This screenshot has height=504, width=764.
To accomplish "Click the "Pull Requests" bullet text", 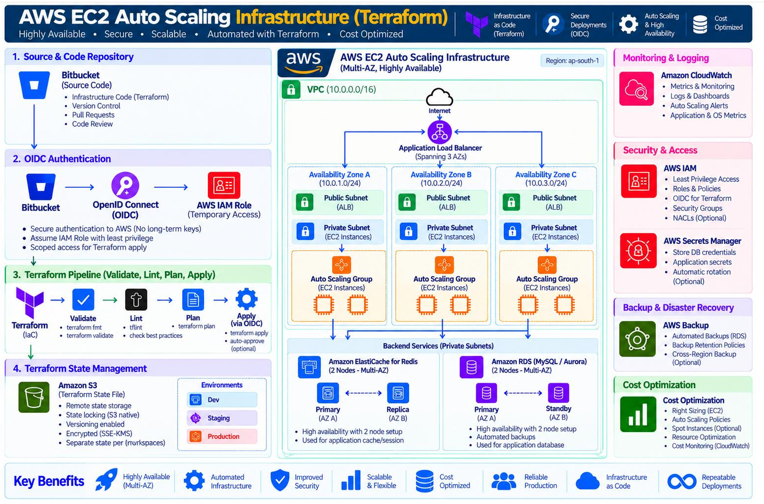I will (92, 115).
